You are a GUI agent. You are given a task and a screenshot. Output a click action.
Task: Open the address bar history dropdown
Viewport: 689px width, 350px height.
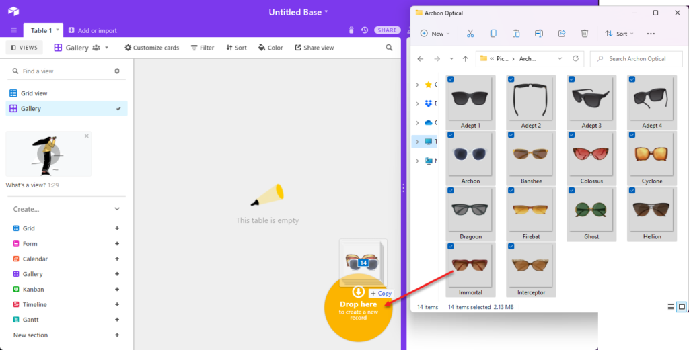[560, 58]
